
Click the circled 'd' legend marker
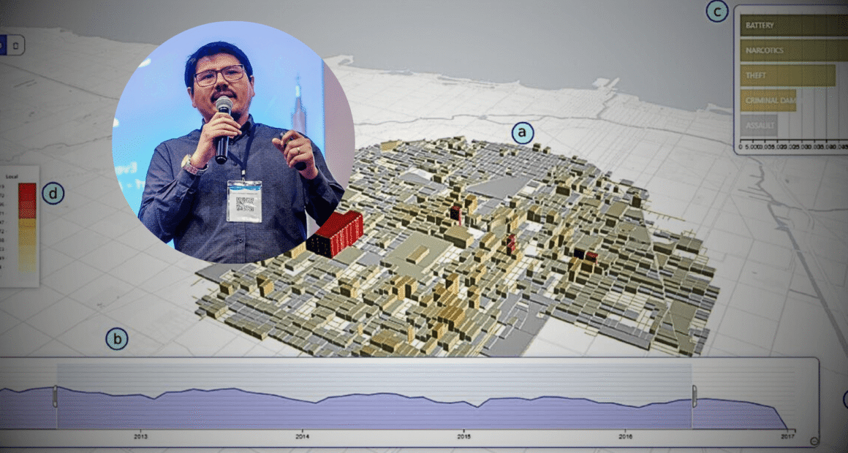click(53, 194)
